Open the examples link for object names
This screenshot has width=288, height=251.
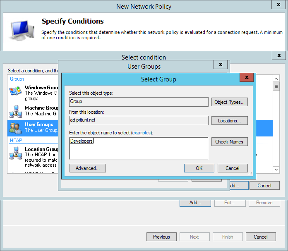141,133
